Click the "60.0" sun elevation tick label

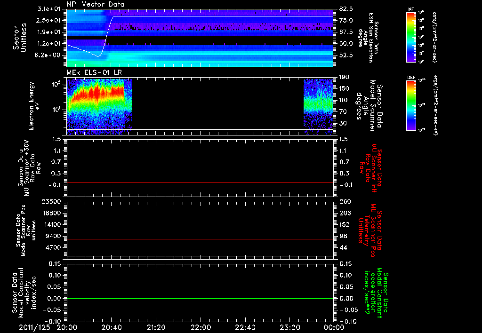(x=346, y=44)
